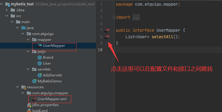Image resolution: width=222 pixels, height=112 pixels.
Task: Collapse the src folder
Action: tap(7, 16)
